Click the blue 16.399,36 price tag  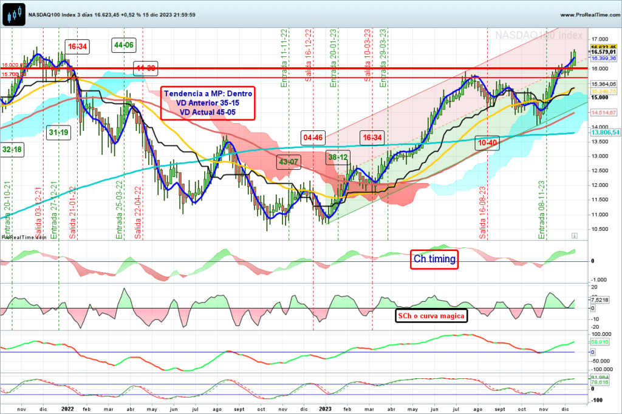pos(603,58)
